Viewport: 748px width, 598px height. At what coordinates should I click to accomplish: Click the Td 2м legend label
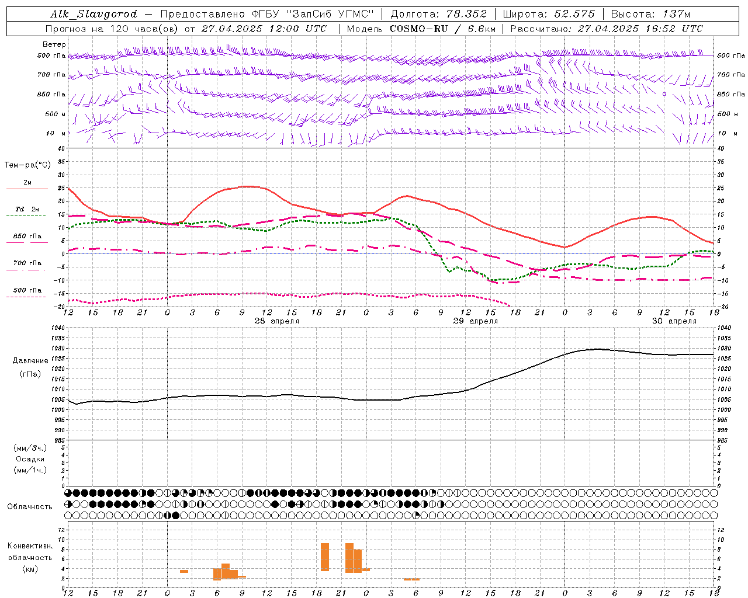click(27, 209)
